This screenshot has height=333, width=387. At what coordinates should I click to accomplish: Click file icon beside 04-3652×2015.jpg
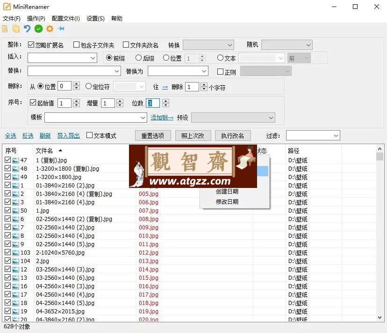tap(15, 312)
